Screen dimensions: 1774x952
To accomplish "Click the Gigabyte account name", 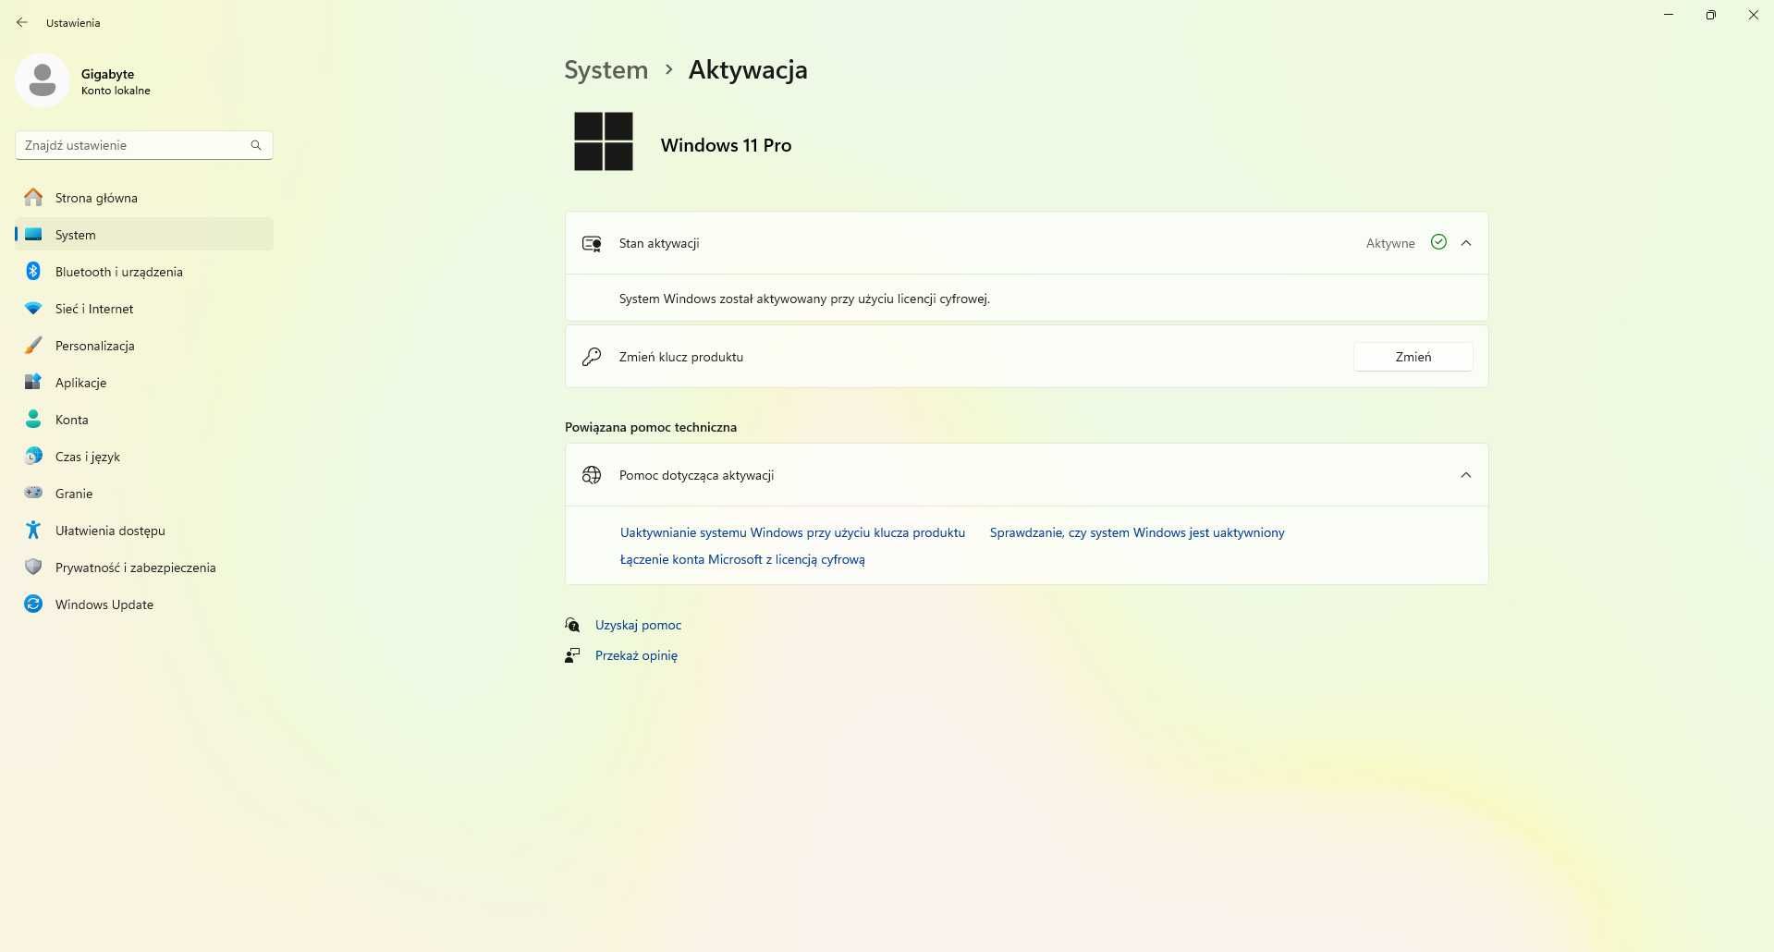I will [x=107, y=74].
